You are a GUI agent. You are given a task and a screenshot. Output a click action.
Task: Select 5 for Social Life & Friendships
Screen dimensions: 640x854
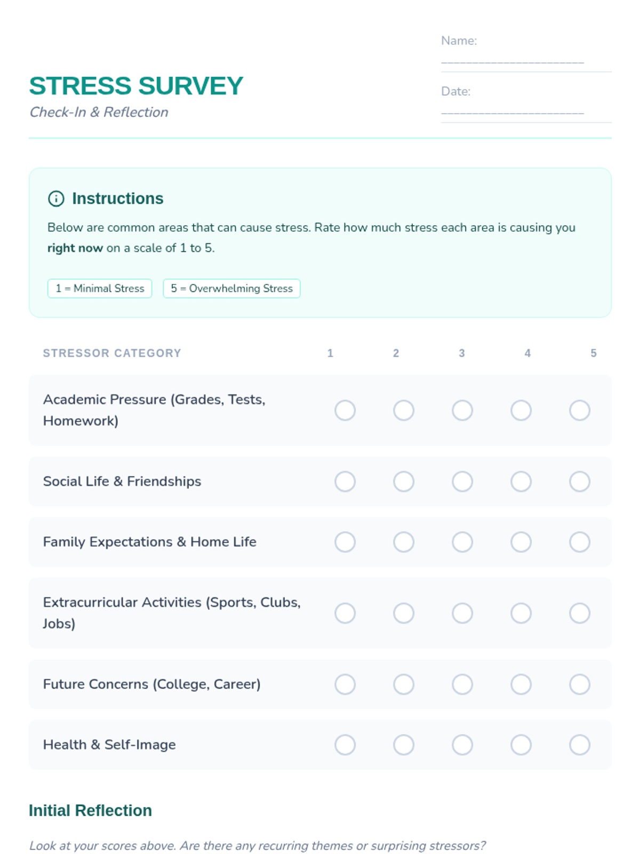(580, 481)
